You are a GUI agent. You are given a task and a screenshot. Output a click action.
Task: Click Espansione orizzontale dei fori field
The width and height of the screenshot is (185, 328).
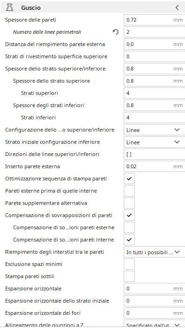(155, 313)
